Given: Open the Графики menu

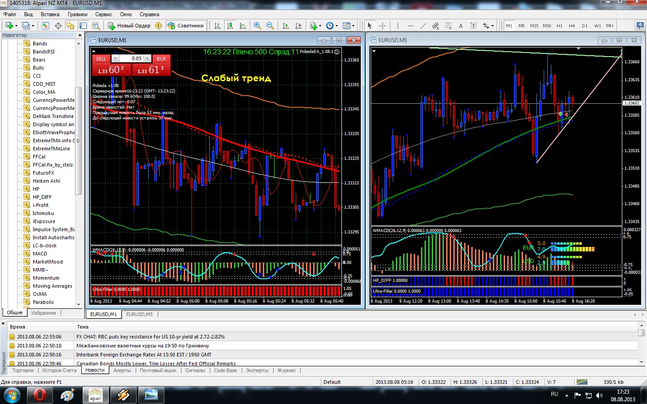Looking at the screenshot, I should (x=77, y=14).
